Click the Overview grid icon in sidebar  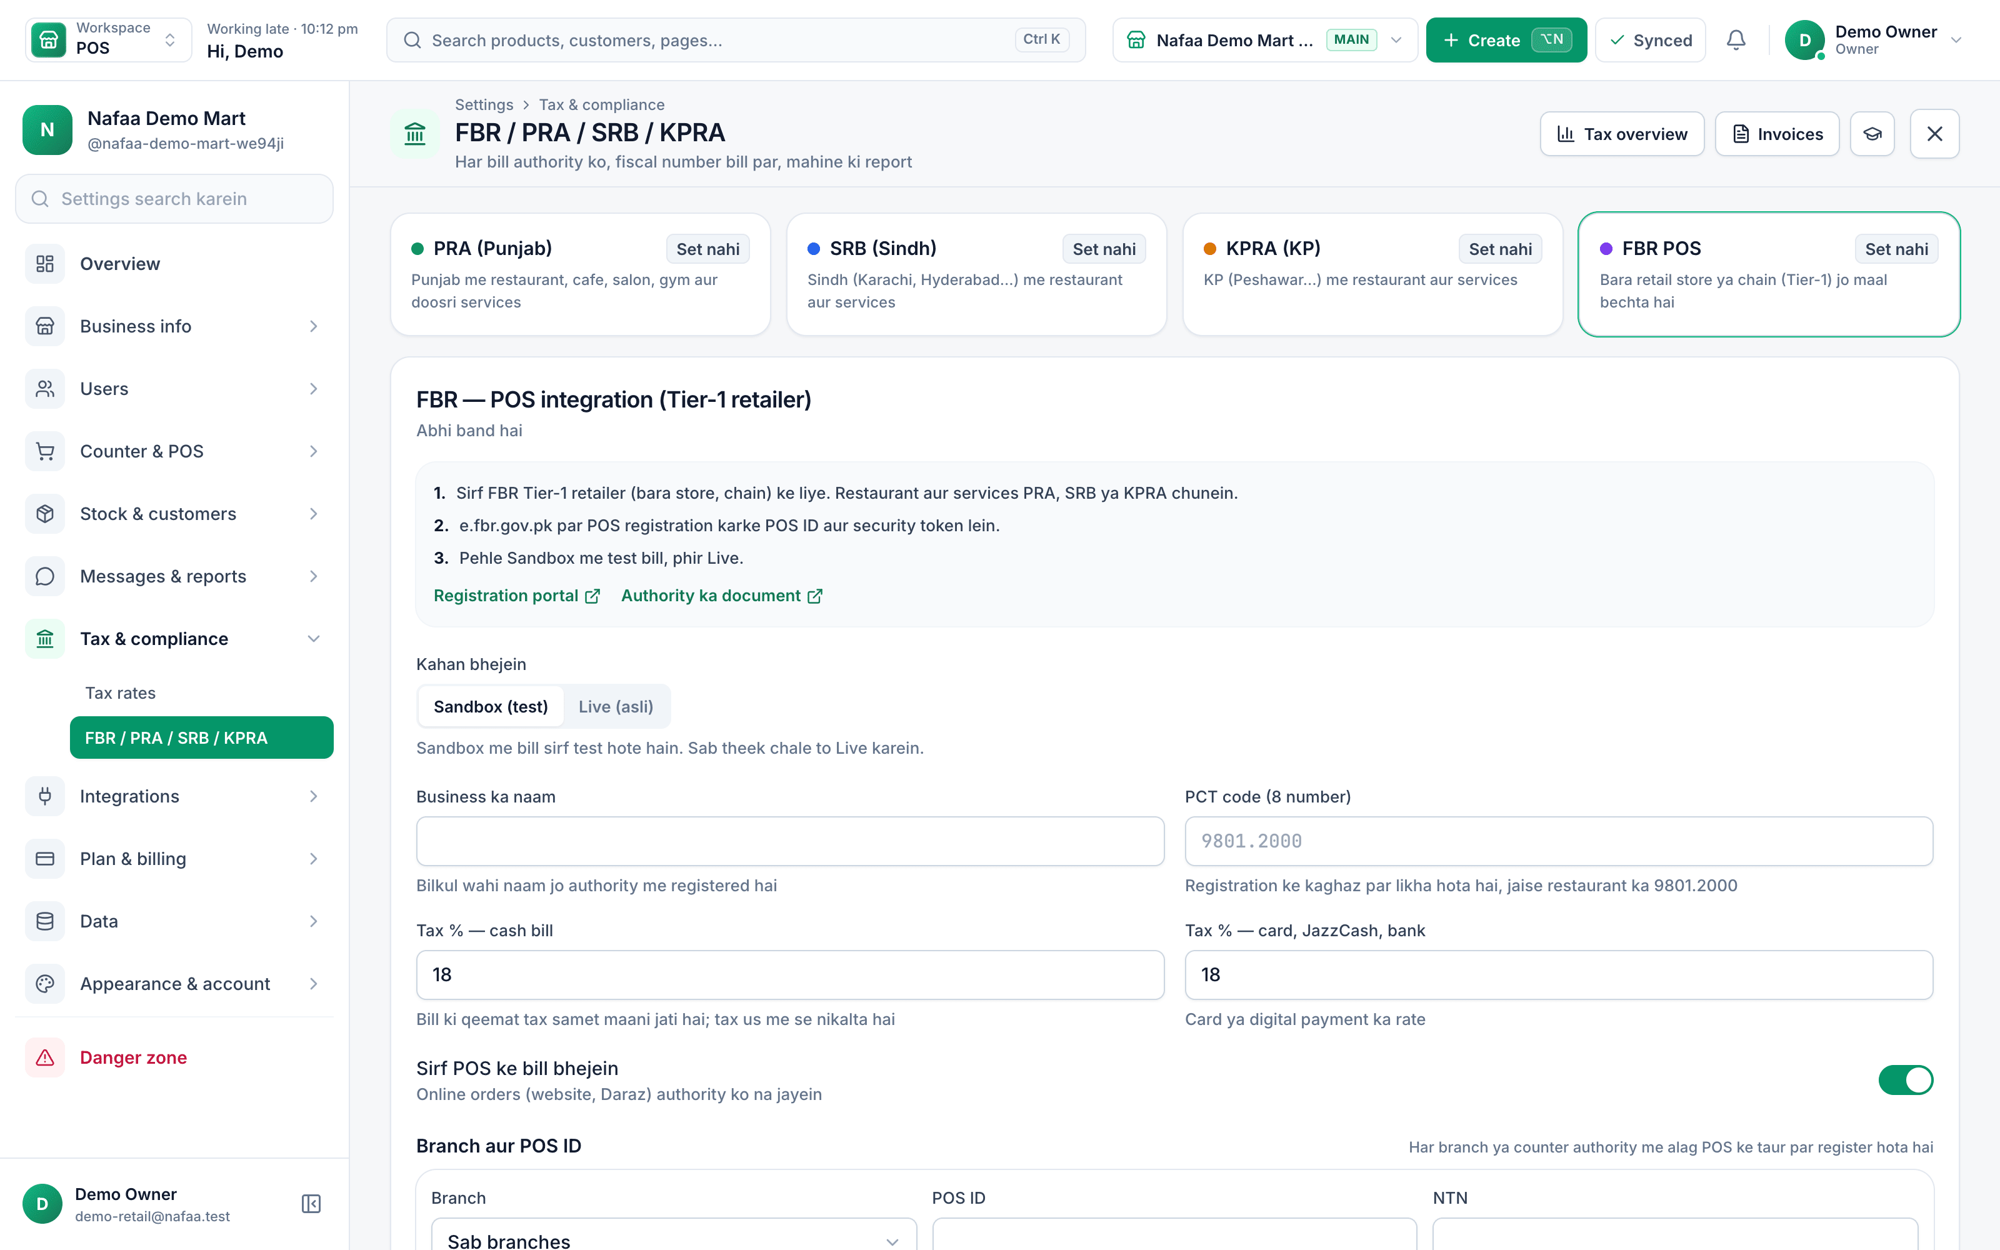(x=44, y=264)
